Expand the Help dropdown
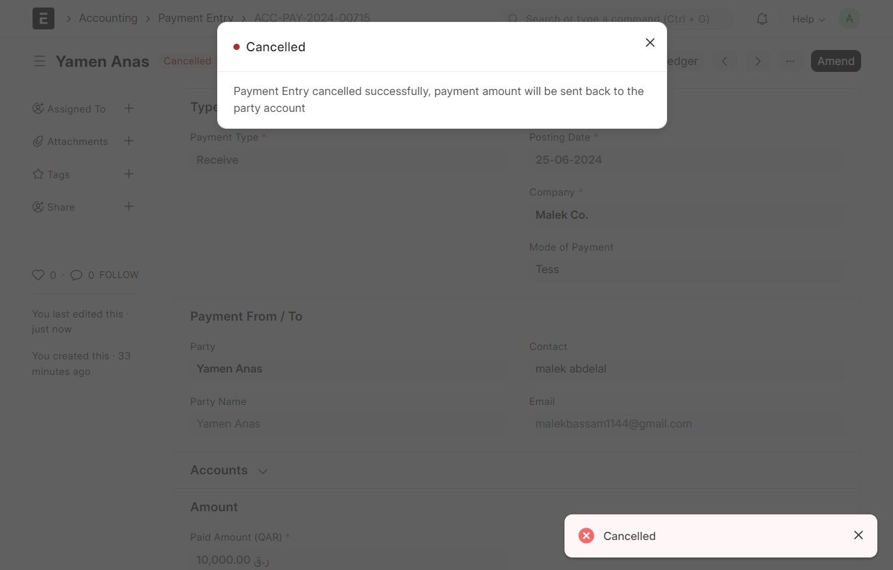The height and width of the screenshot is (570, 893). click(808, 19)
